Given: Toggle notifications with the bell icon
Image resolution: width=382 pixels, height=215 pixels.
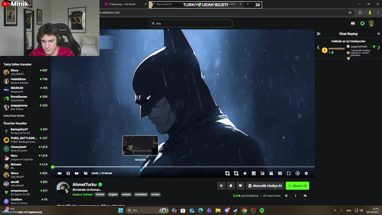Looking at the screenshot, I should point(231,186).
